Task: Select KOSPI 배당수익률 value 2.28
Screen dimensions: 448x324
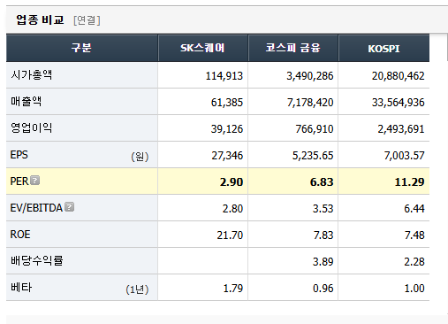Action: tap(414, 262)
